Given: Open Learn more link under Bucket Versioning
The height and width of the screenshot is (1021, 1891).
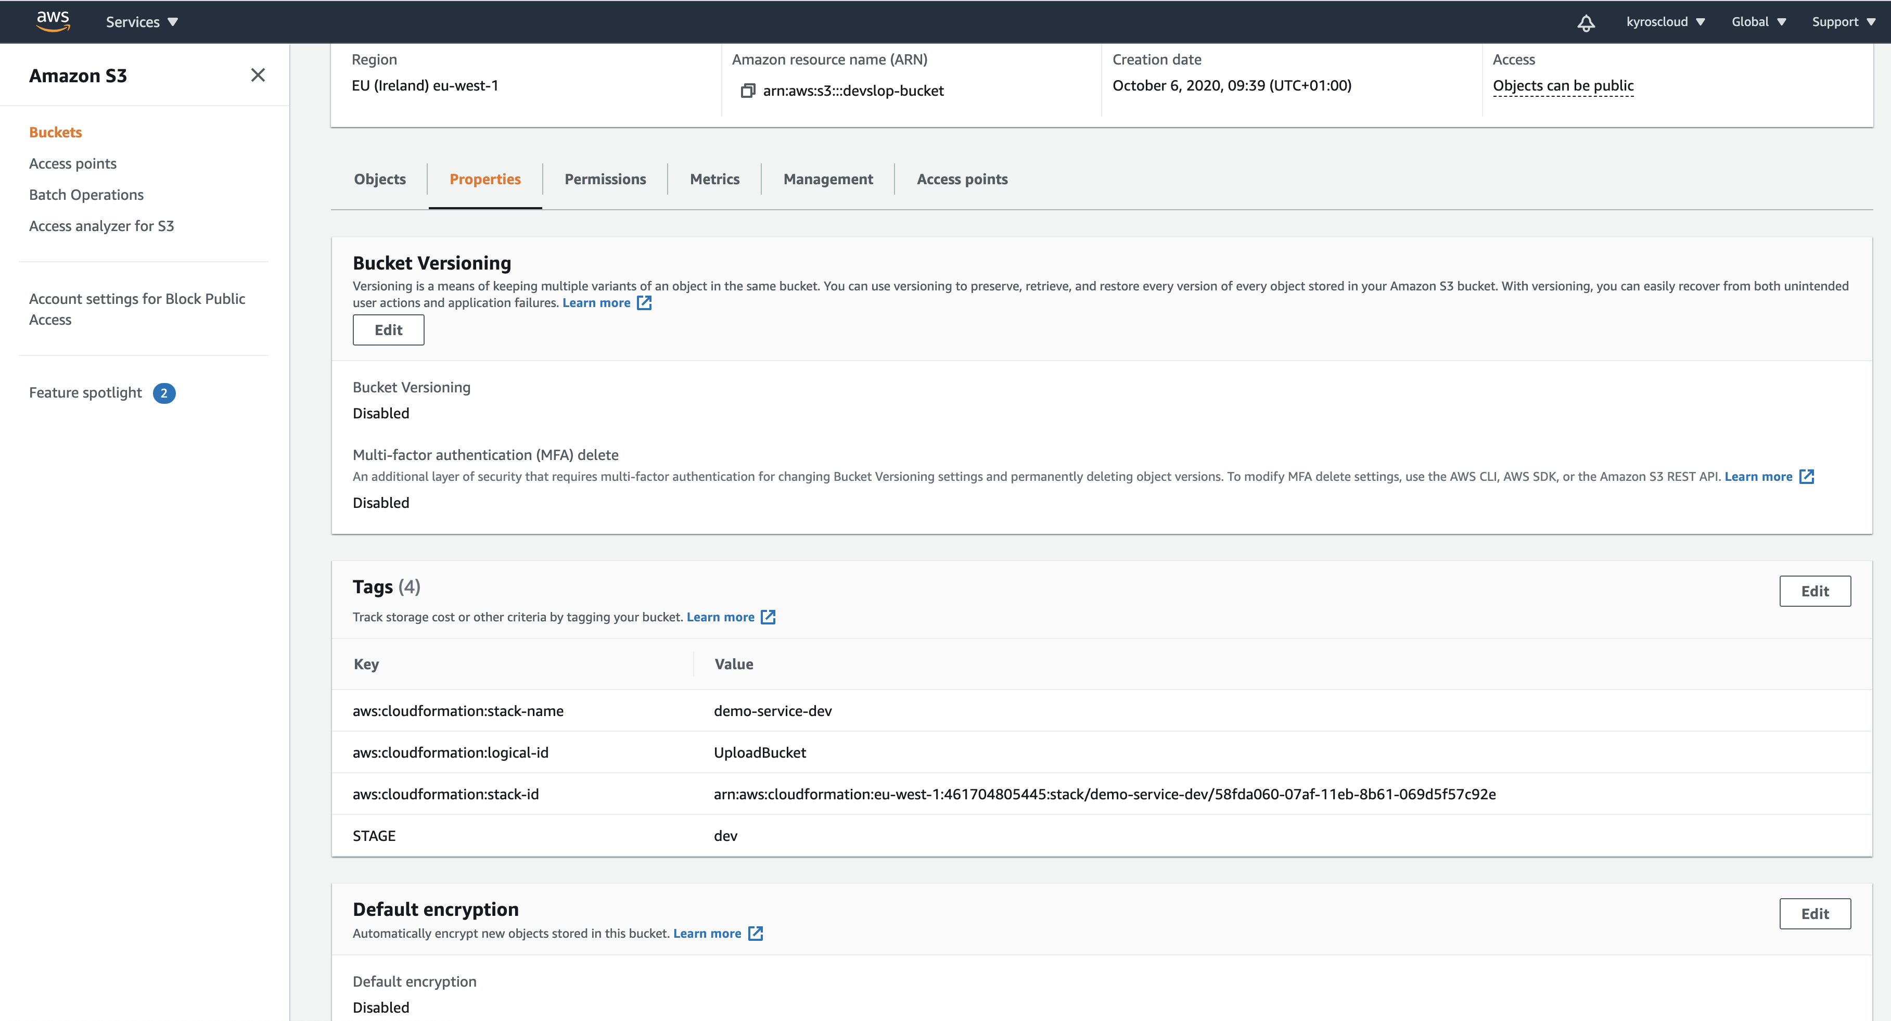Looking at the screenshot, I should click(596, 302).
